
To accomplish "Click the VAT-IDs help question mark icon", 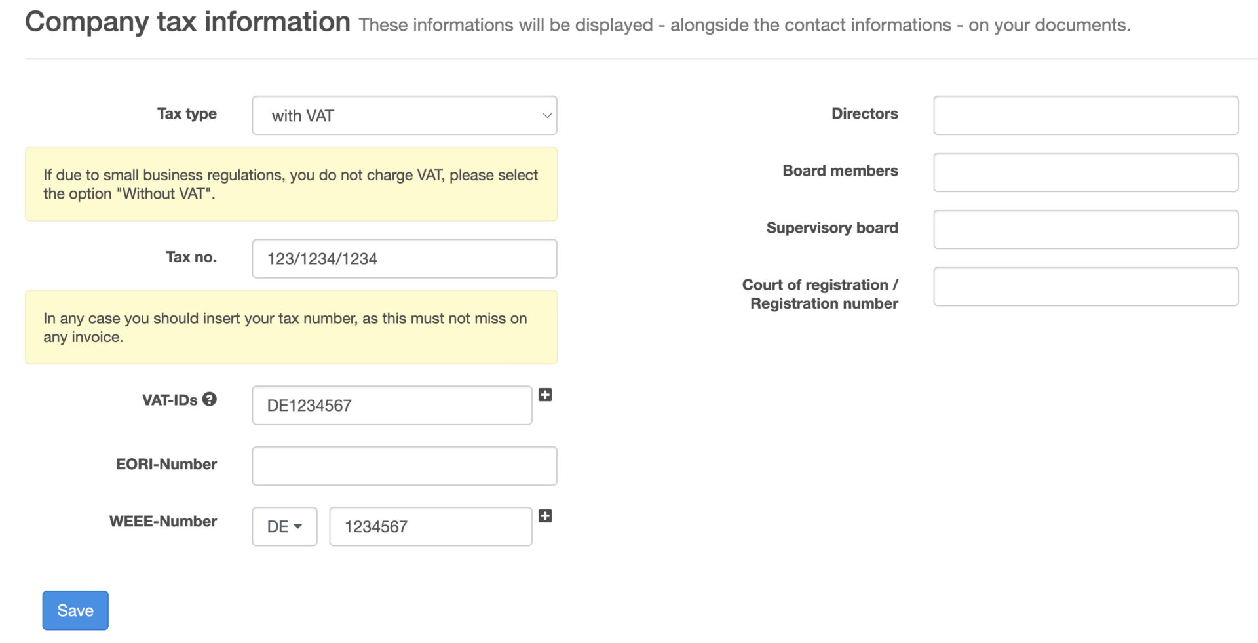I will tap(209, 399).
